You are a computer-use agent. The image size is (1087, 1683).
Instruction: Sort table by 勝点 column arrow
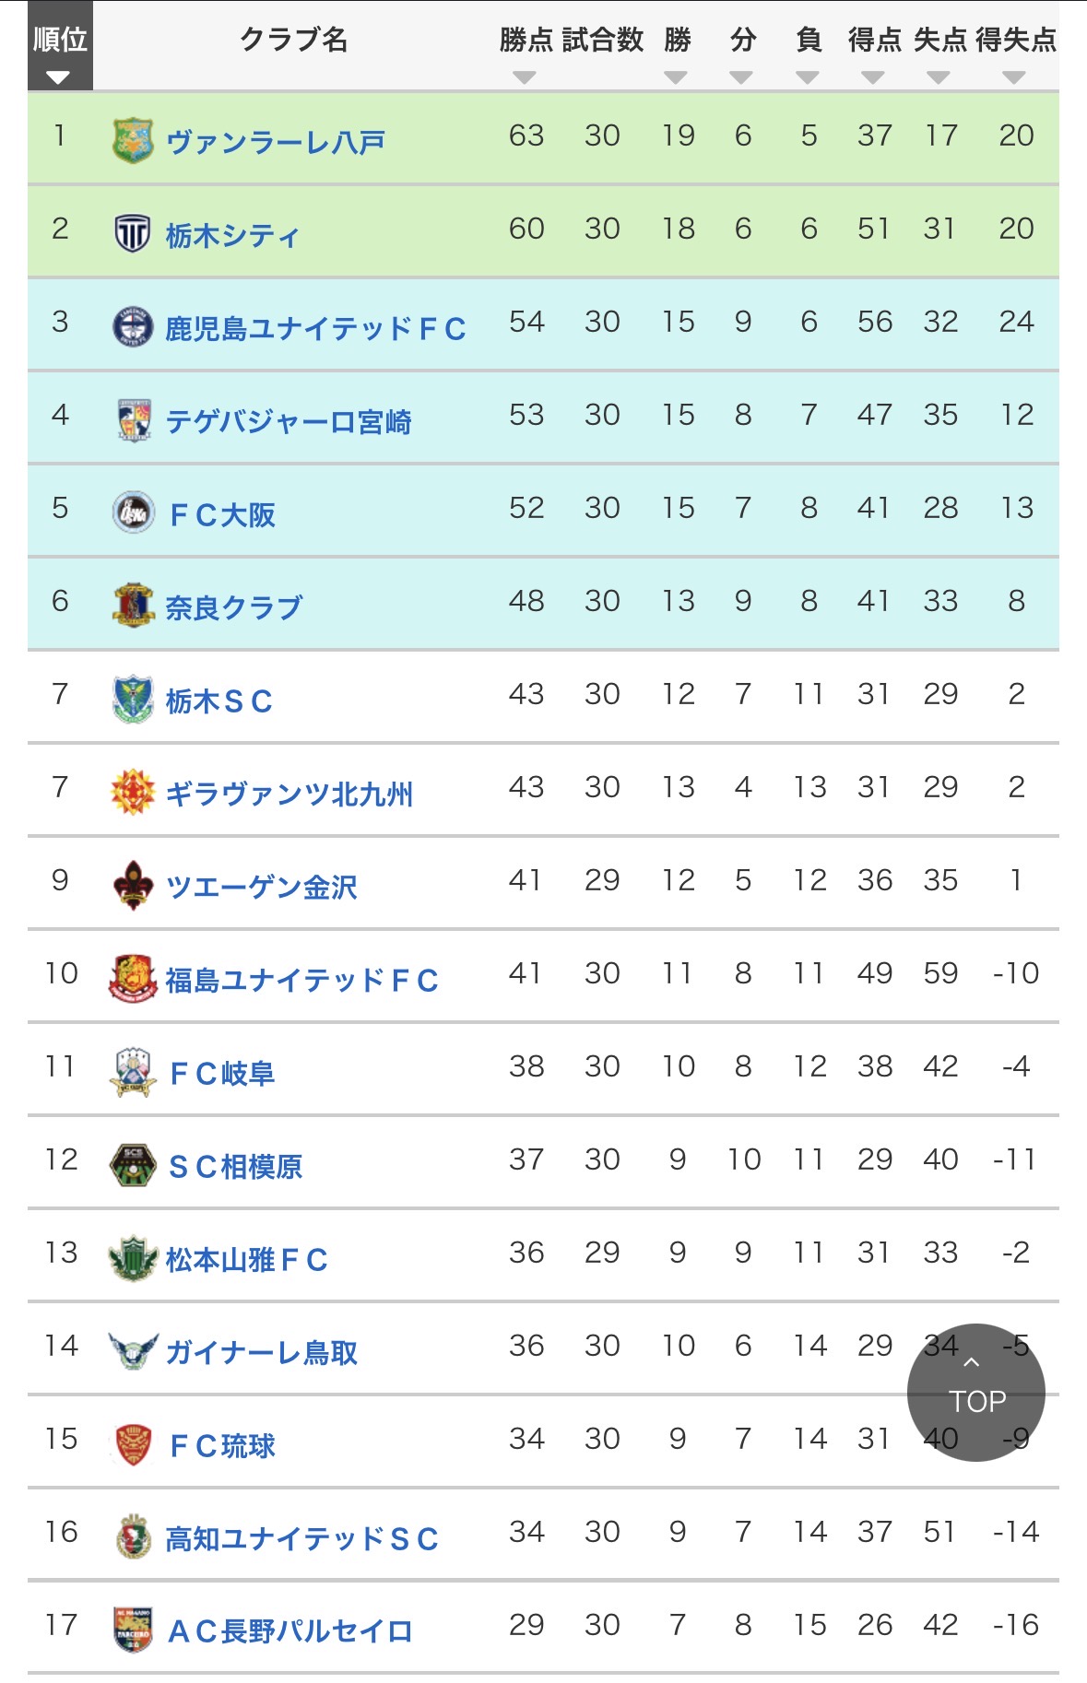pyautogui.click(x=525, y=77)
